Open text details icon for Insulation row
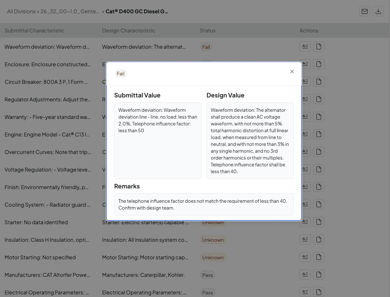The height and width of the screenshot is (297, 390). point(305,239)
